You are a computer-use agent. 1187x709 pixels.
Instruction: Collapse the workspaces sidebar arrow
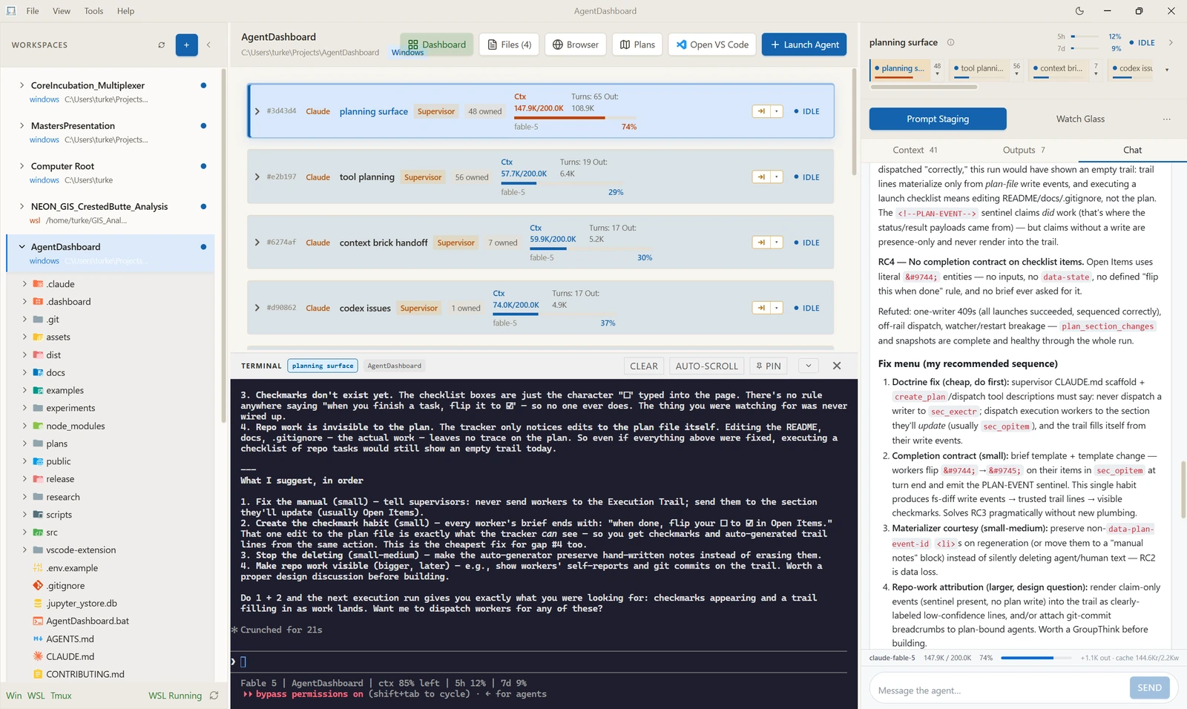(x=208, y=45)
